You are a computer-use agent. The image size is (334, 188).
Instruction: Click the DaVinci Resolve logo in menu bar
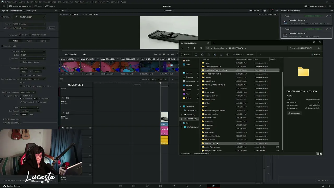click(2, 2)
